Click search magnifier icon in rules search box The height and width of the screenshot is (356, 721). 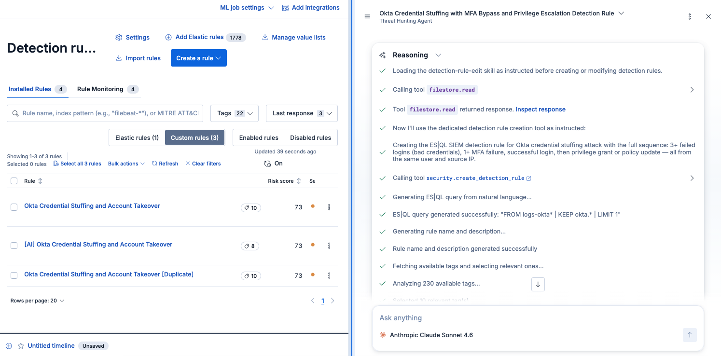(x=15, y=113)
